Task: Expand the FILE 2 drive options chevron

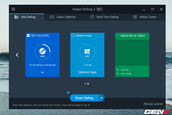Action: [42, 72]
